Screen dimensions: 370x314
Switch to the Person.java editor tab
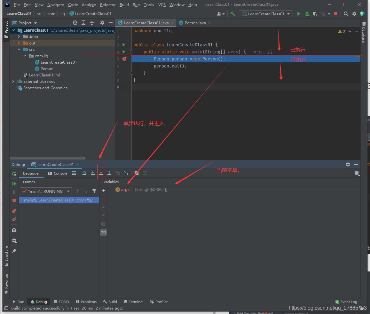195,23
